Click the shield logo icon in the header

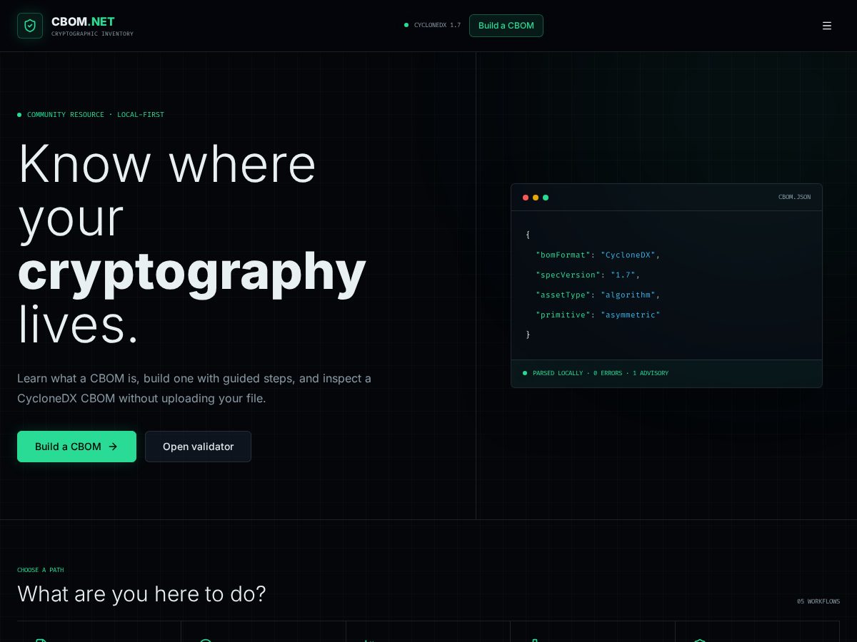(x=30, y=26)
